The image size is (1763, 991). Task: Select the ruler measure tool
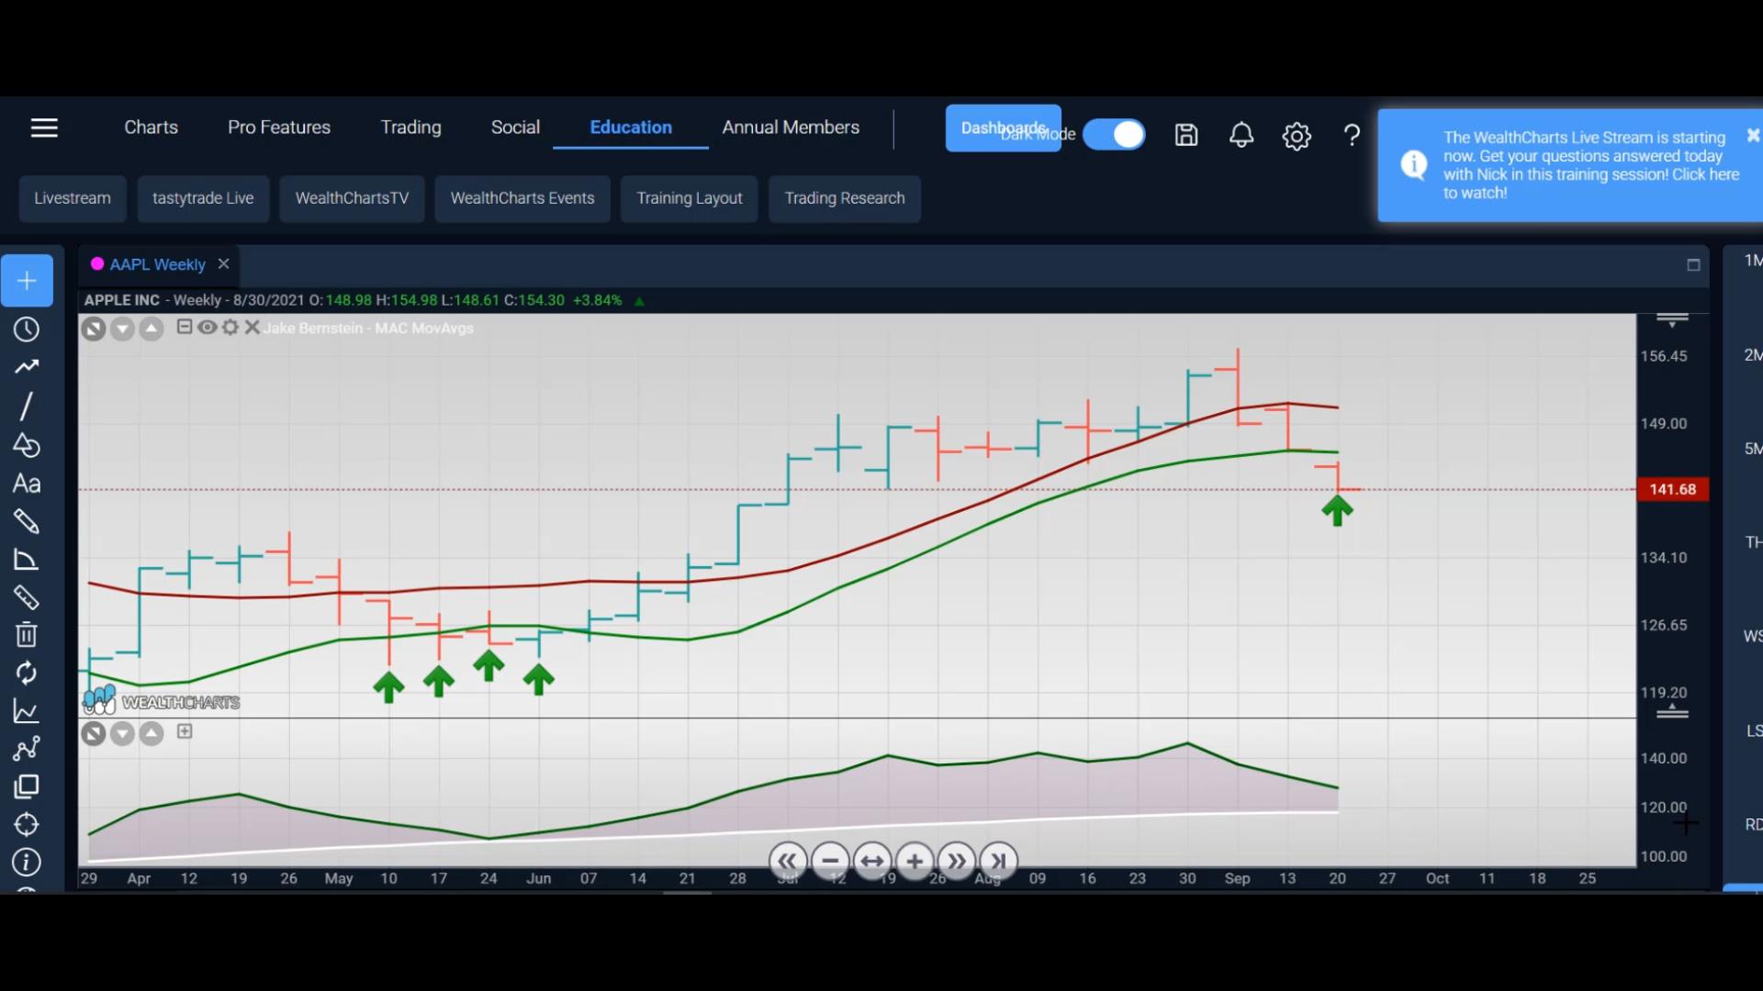tap(27, 597)
